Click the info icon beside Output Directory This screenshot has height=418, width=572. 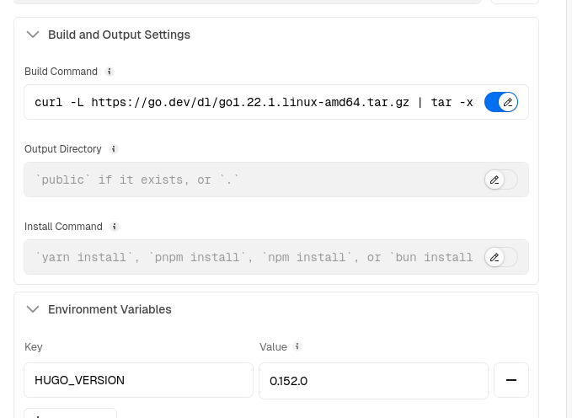(x=114, y=149)
